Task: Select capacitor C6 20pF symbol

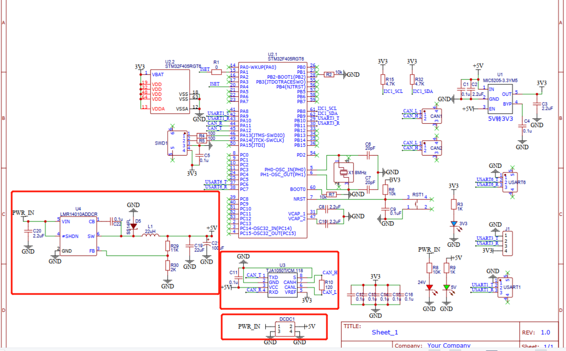Action: point(368,156)
